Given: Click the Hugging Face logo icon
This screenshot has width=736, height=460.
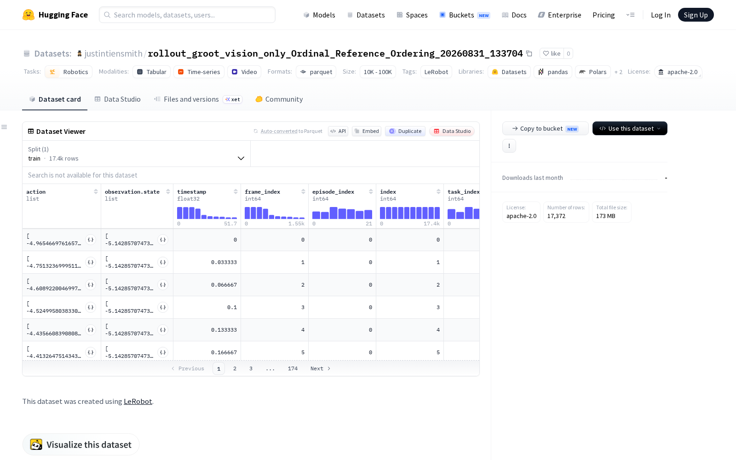Looking at the screenshot, I should tap(29, 15).
